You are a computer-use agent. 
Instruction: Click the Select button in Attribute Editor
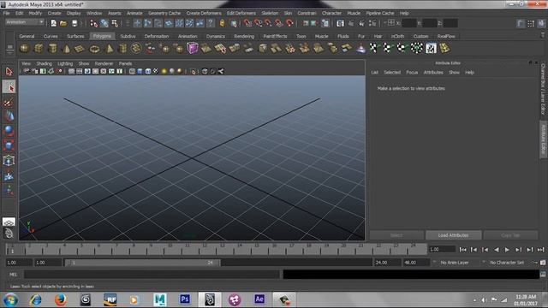396,235
